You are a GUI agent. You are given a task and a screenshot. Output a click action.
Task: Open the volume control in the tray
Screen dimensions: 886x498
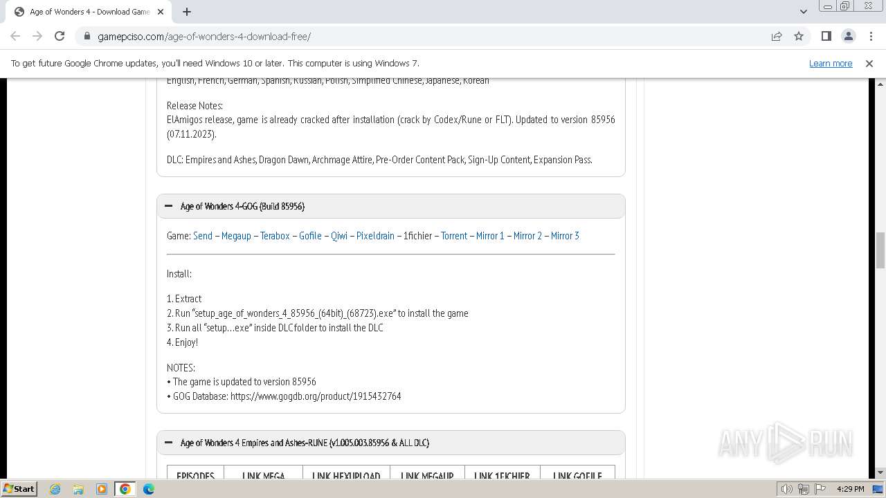click(x=787, y=489)
